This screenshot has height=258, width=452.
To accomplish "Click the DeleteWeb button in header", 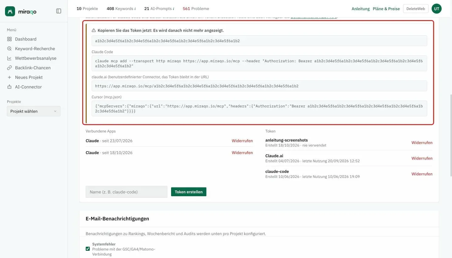I will 416,9.
